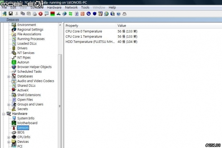Open BIOS tree item
222x148 pixels.
[21, 132]
